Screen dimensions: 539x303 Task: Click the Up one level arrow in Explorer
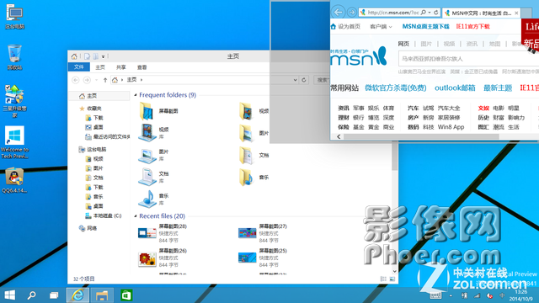click(x=105, y=80)
